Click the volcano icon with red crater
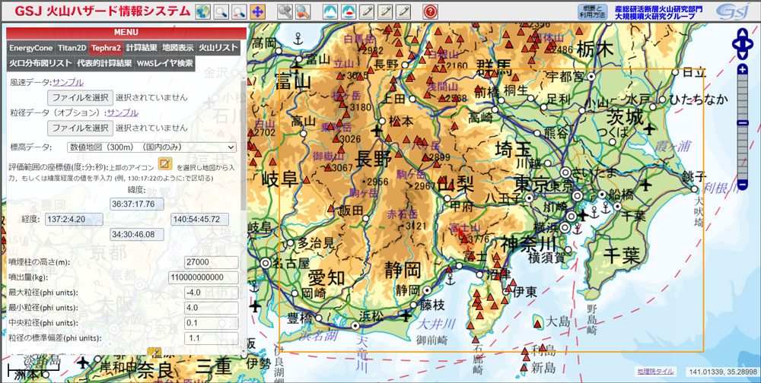This screenshot has width=761, height=383. (349, 11)
